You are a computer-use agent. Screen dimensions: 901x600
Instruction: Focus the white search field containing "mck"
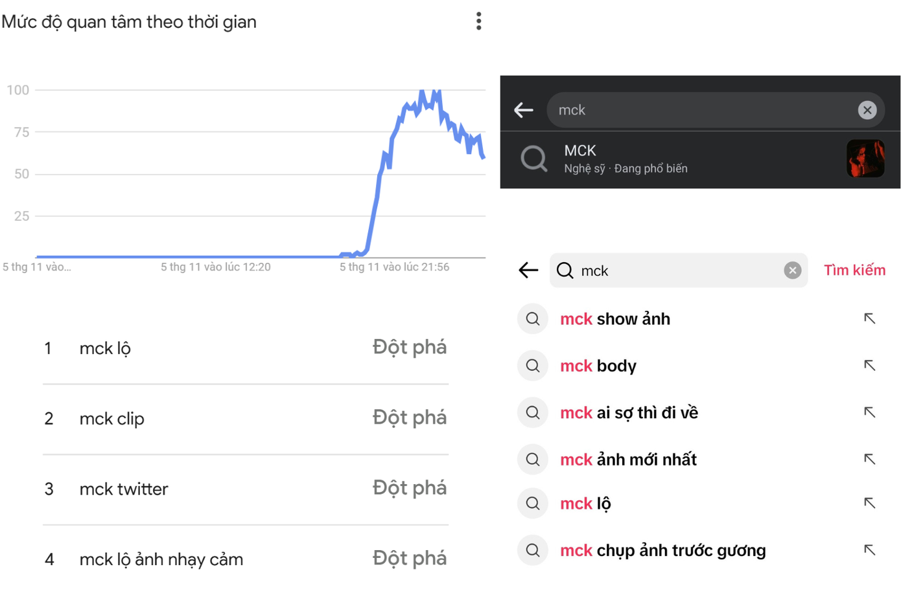[x=674, y=271]
